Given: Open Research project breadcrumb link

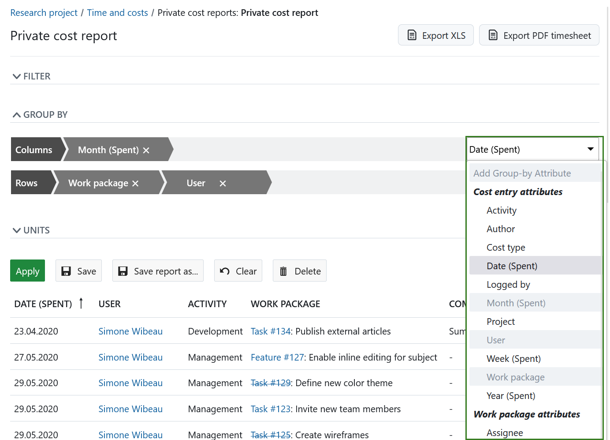Looking at the screenshot, I should 44,13.
